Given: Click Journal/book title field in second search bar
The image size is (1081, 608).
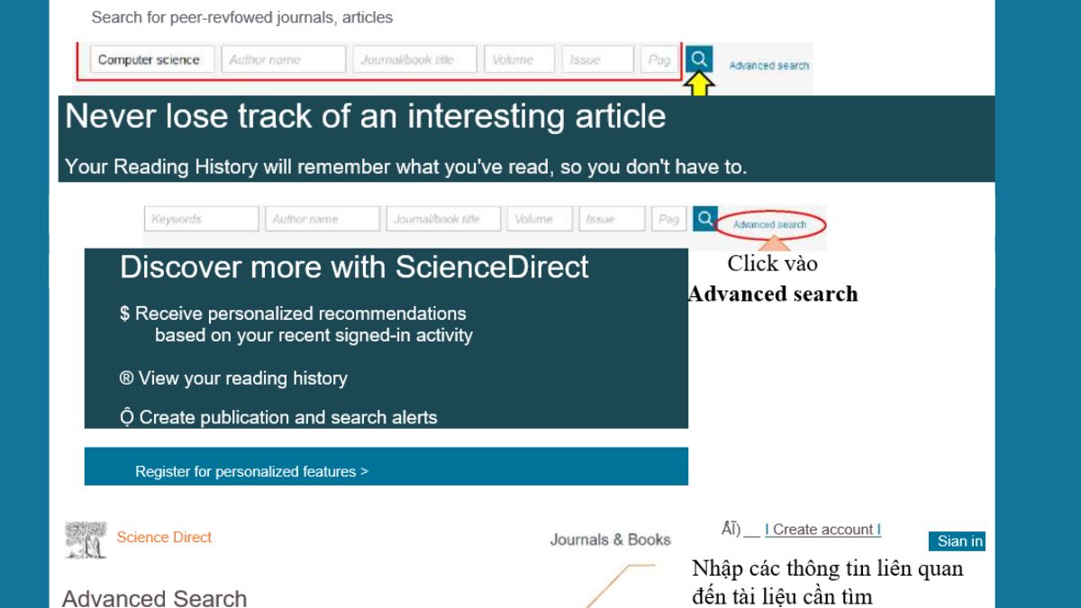Looking at the screenshot, I should tap(443, 219).
